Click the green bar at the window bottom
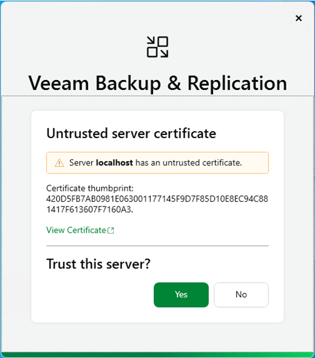The height and width of the screenshot is (358, 315). pyautogui.click(x=157, y=355)
